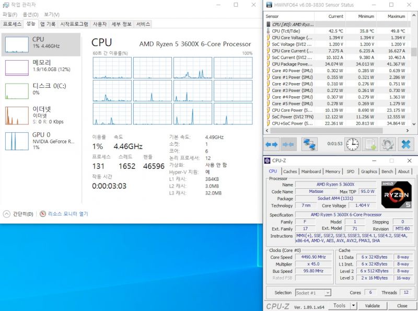Click CPU-Z Close button

coord(402,306)
